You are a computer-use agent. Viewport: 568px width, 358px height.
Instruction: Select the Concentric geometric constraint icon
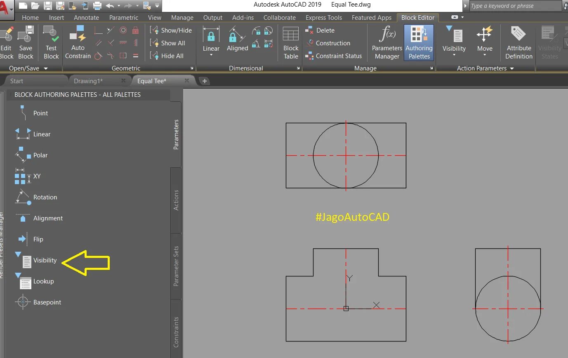(123, 30)
